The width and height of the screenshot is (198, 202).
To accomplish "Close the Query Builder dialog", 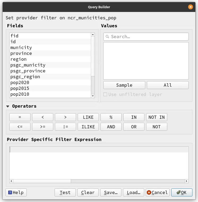I will point(190,7).
